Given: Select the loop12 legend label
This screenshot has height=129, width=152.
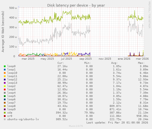Looking at the screenshot, I should coord(12,80).
